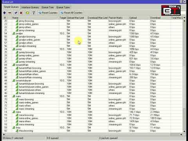Click queue icon of mera-online_games row

tap(17, 118)
